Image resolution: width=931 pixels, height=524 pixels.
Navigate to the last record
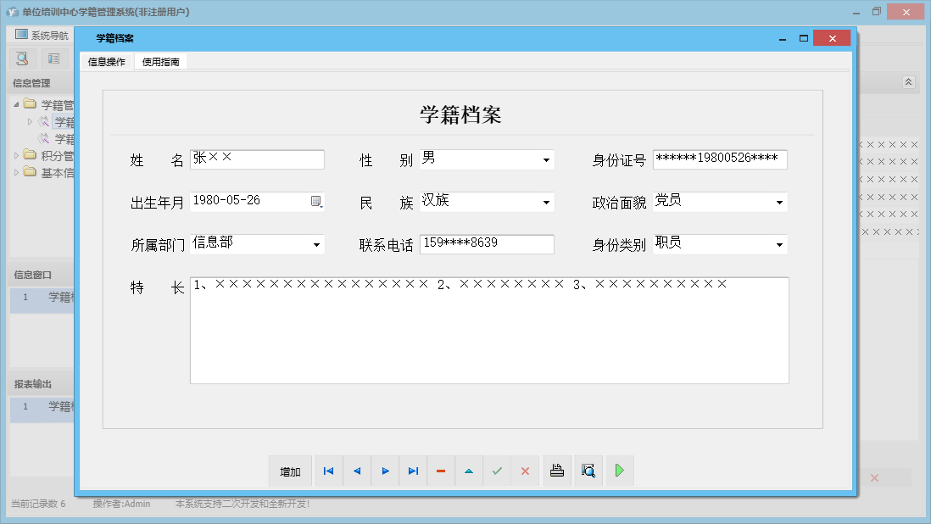click(x=413, y=471)
